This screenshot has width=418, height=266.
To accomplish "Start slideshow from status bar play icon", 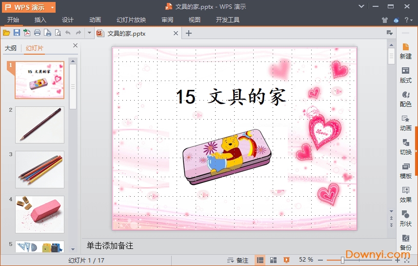I will pos(287,260).
